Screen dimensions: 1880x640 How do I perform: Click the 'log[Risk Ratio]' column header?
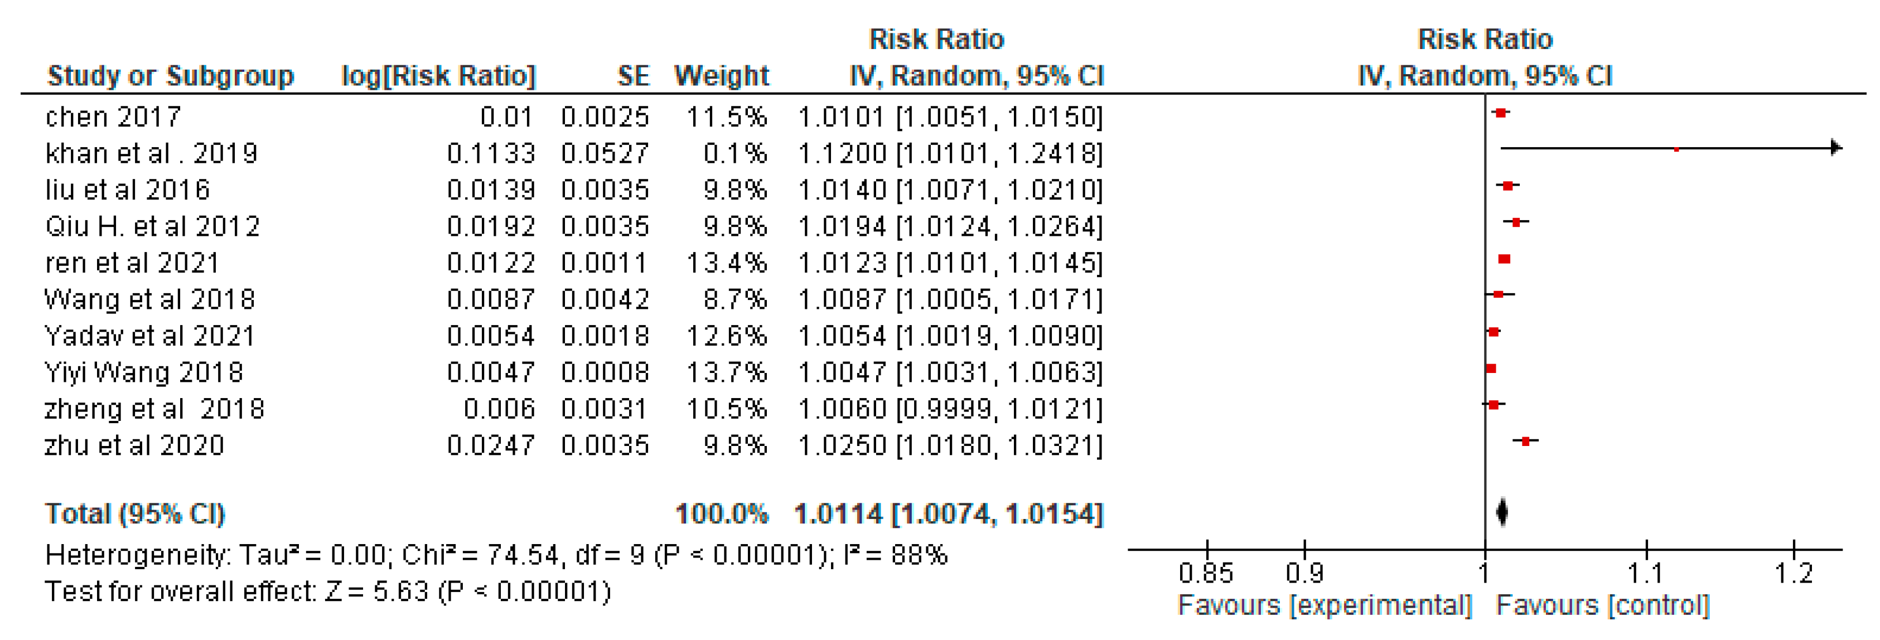click(x=438, y=75)
